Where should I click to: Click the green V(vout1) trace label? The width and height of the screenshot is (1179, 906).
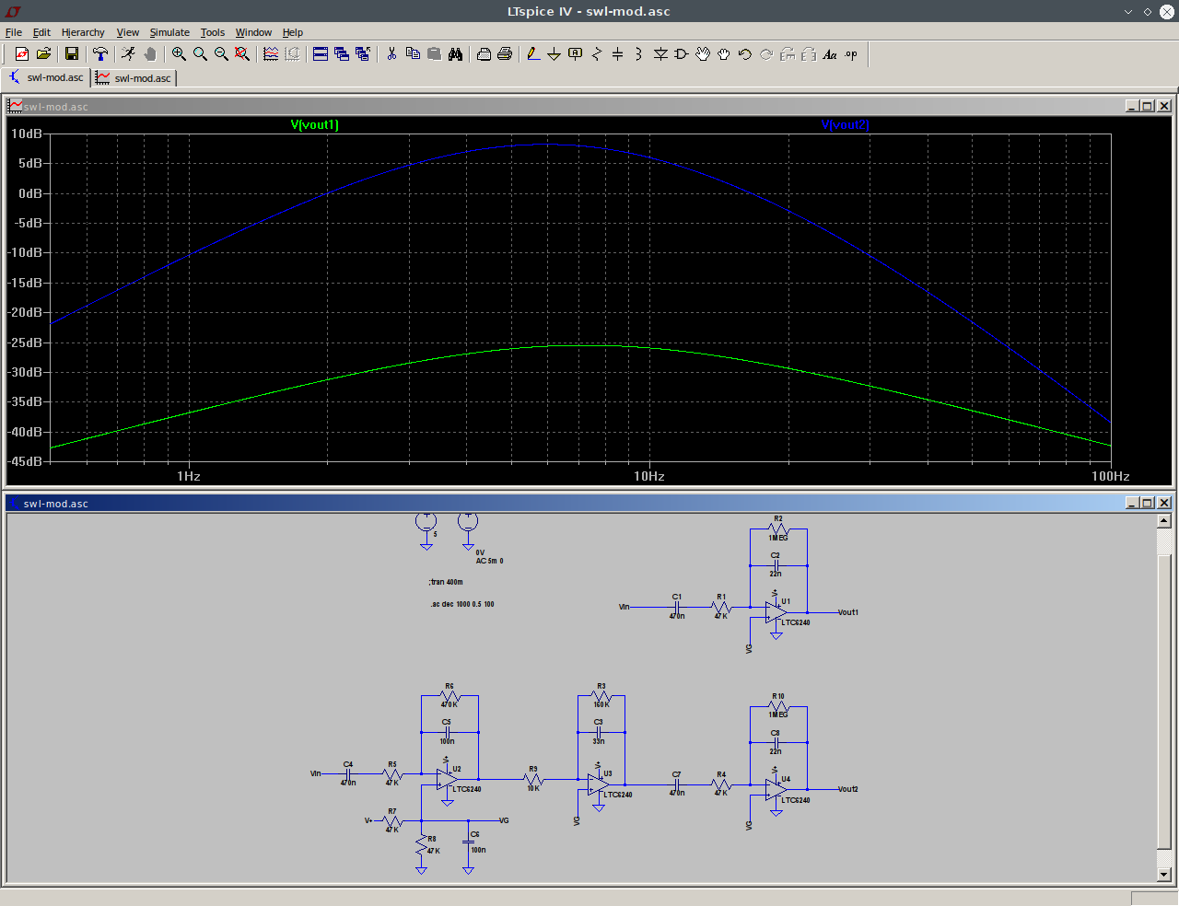[315, 125]
